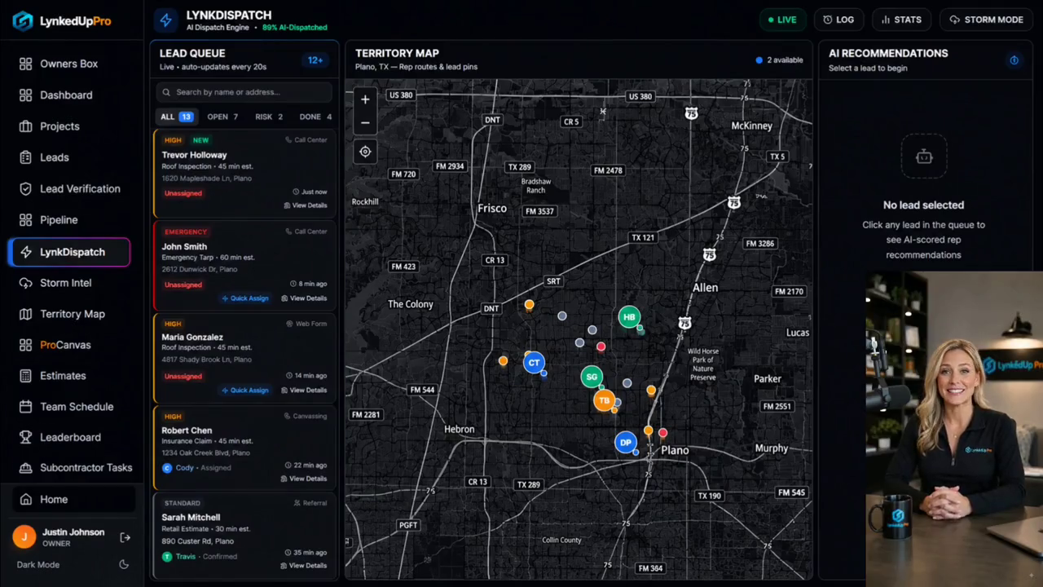This screenshot has height=587, width=1043.
Task: View Details for Sarah Mitchell
Action: [x=304, y=566]
